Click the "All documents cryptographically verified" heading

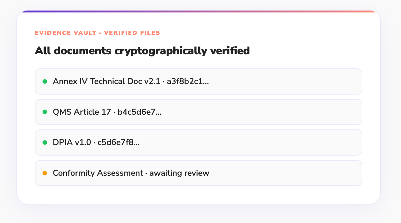coord(142,51)
